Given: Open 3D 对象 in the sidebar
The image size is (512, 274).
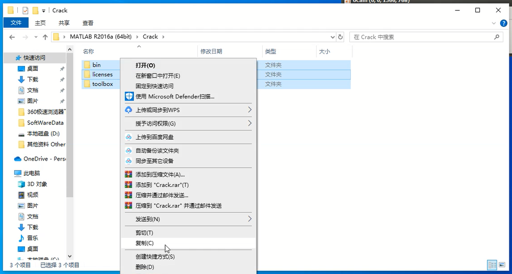Looking at the screenshot, I should pos(32,184).
